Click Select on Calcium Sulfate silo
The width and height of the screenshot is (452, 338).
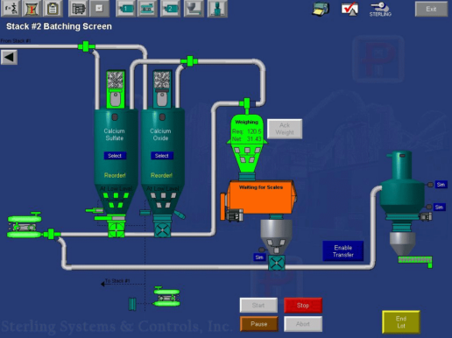click(115, 156)
